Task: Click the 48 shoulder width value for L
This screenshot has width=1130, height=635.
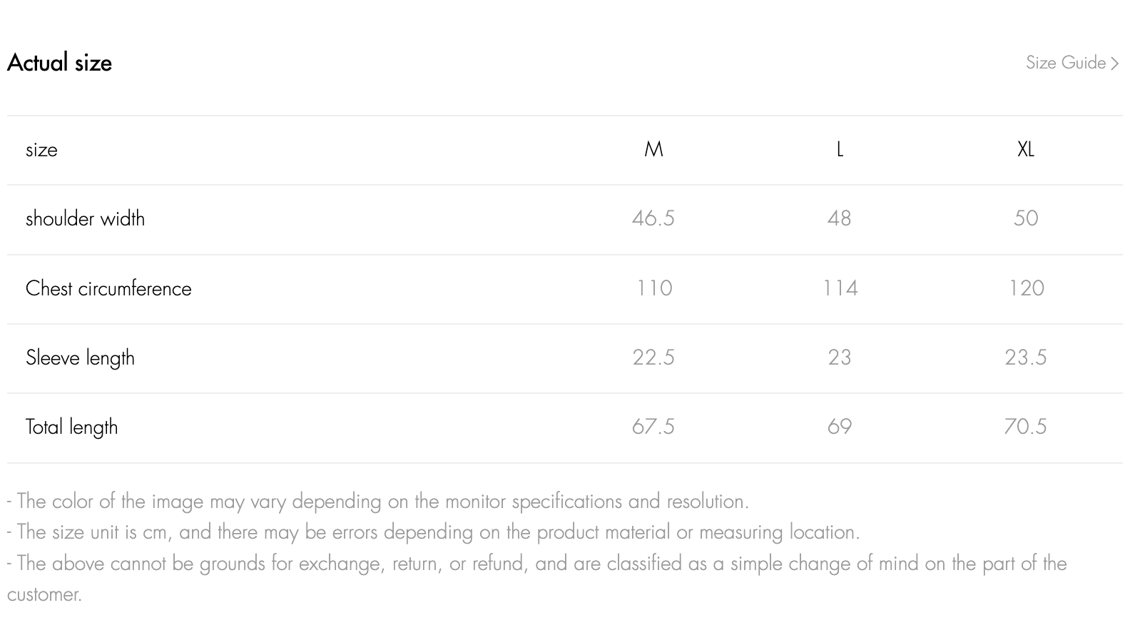Action: point(840,218)
